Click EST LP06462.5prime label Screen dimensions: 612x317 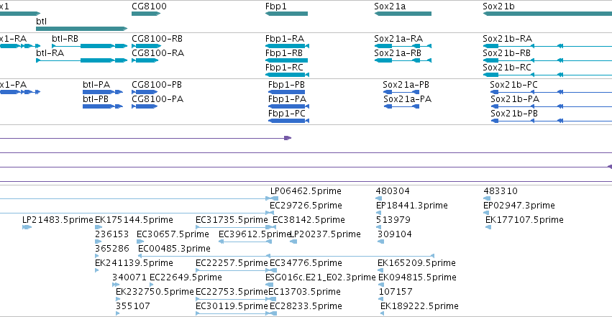tap(306, 191)
